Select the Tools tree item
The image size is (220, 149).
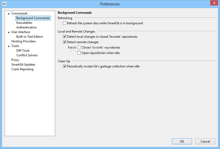15,46
